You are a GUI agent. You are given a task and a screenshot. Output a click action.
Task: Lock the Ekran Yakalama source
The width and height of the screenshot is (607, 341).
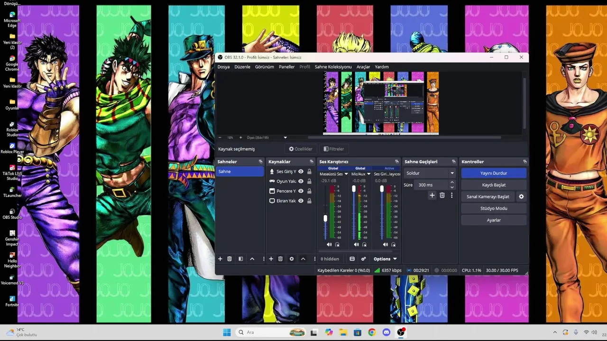point(309,201)
